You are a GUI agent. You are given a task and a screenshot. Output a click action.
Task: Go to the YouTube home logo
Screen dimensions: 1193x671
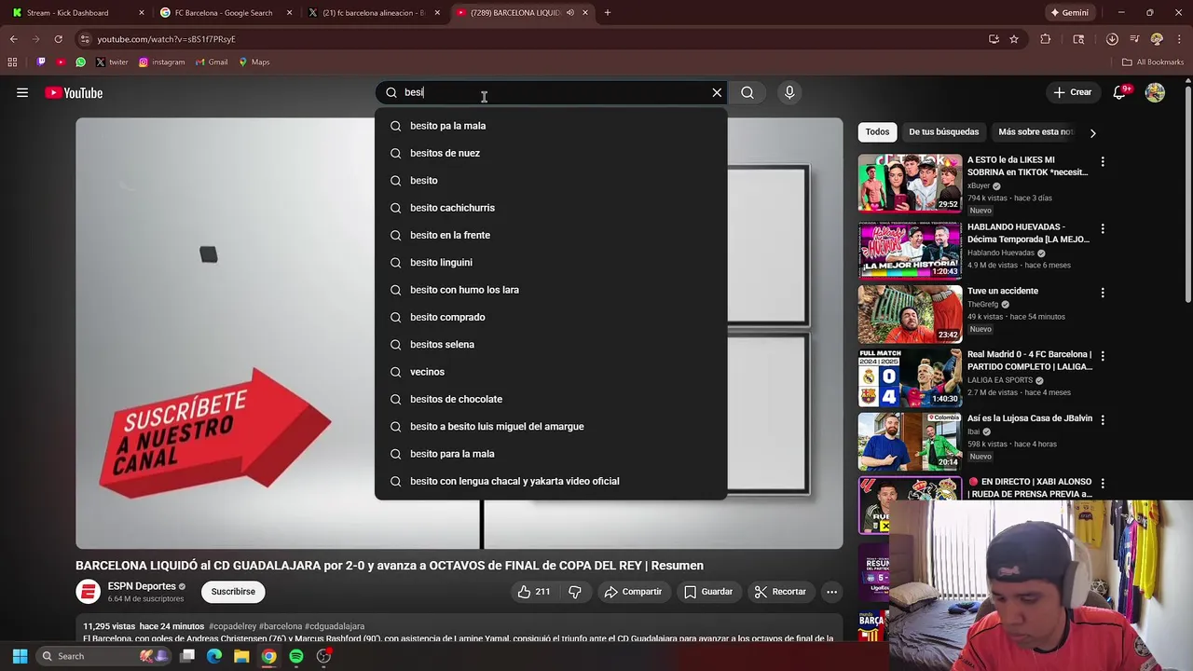tap(74, 92)
